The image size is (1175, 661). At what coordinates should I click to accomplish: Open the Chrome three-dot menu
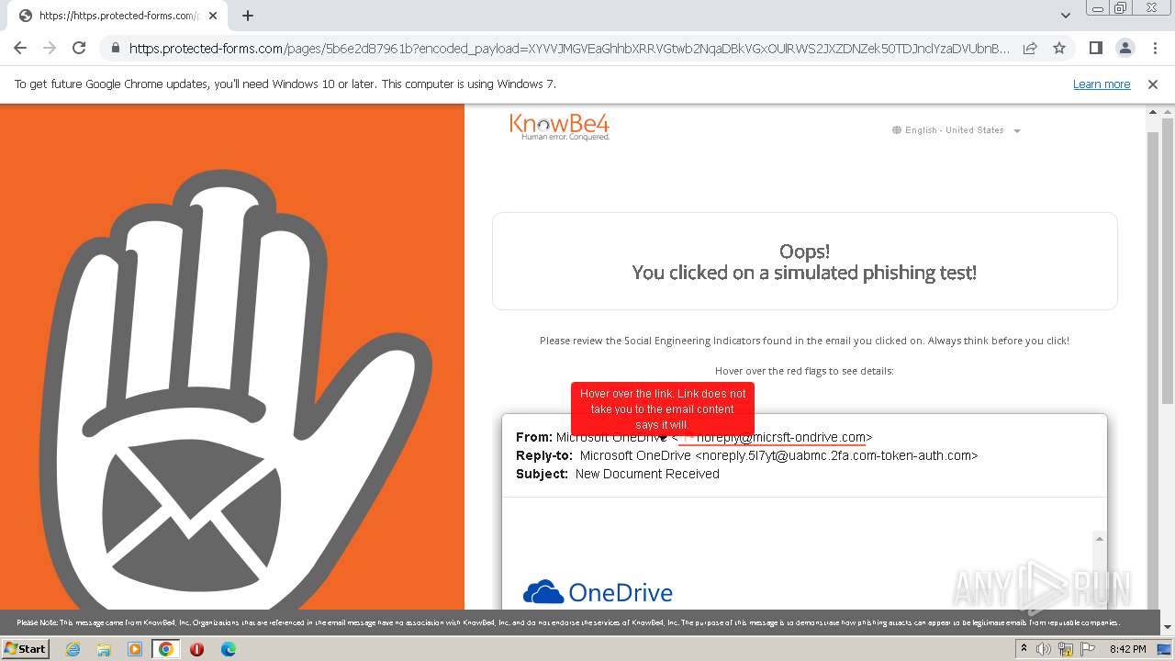pos(1154,48)
